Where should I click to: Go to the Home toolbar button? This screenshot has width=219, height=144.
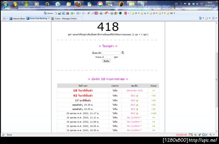click(x=48, y=13)
